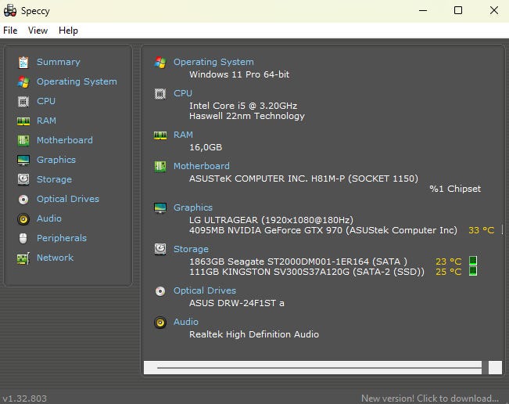This screenshot has width=509, height=404.
Task: Click the %1 Chipset text
Action: pyautogui.click(x=455, y=189)
